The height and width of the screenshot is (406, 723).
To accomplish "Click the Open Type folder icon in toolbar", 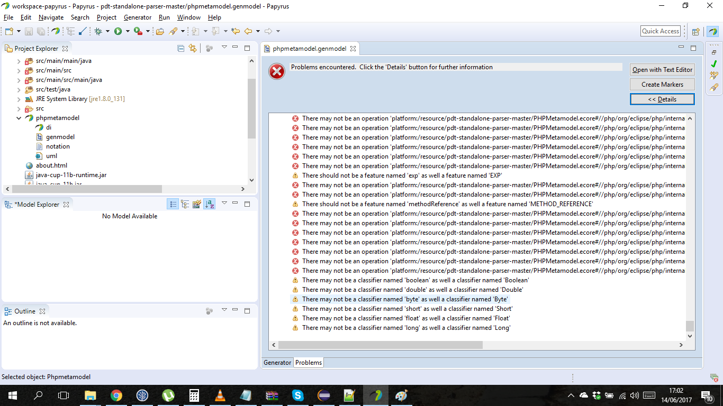I will pos(160,31).
